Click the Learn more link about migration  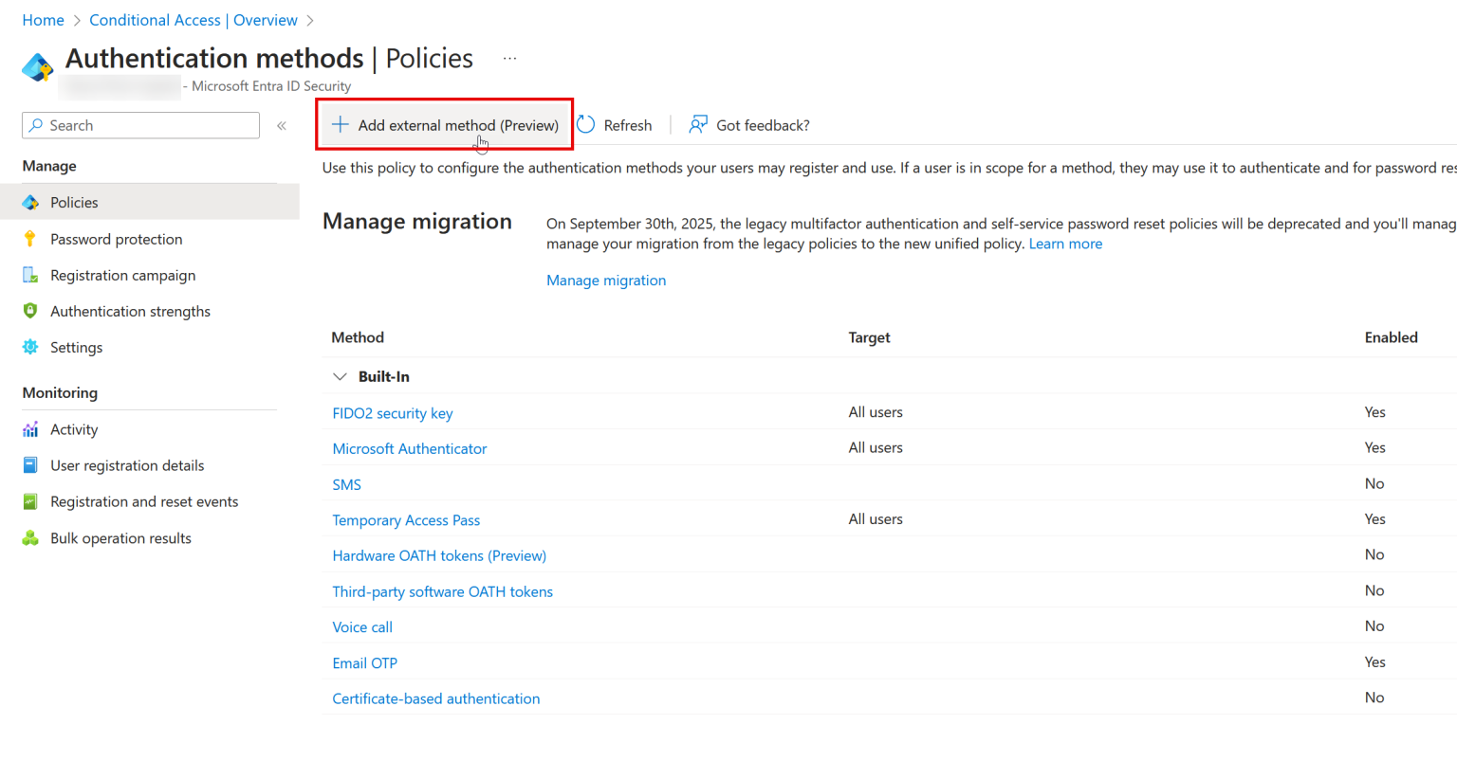(1065, 244)
